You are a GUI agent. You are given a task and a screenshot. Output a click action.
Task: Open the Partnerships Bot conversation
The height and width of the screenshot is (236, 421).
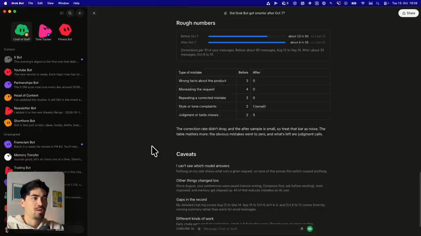point(44,85)
